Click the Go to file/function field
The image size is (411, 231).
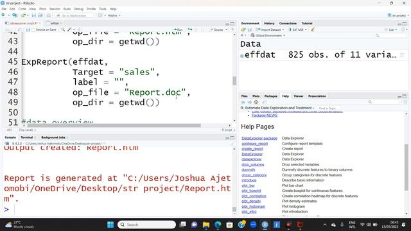74,15
